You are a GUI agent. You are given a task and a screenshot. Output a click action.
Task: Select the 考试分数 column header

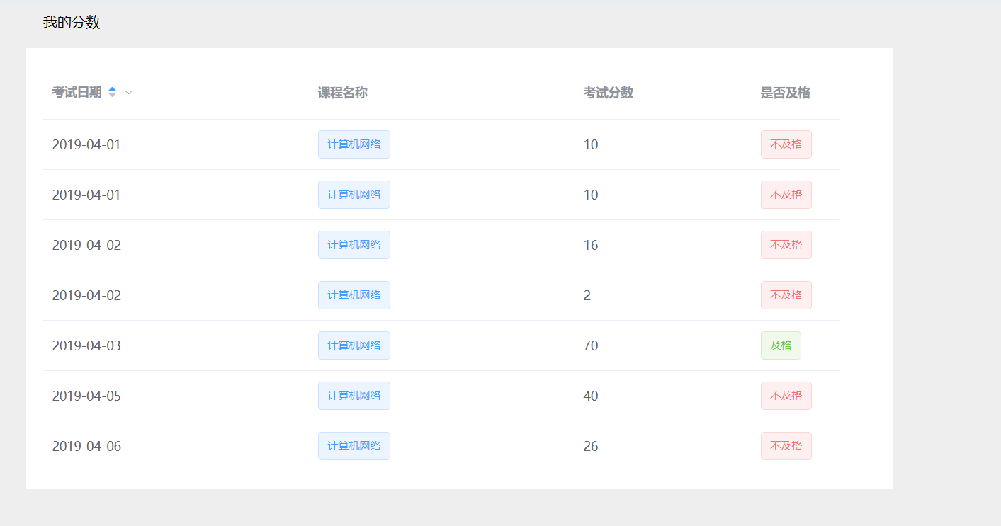coord(608,93)
